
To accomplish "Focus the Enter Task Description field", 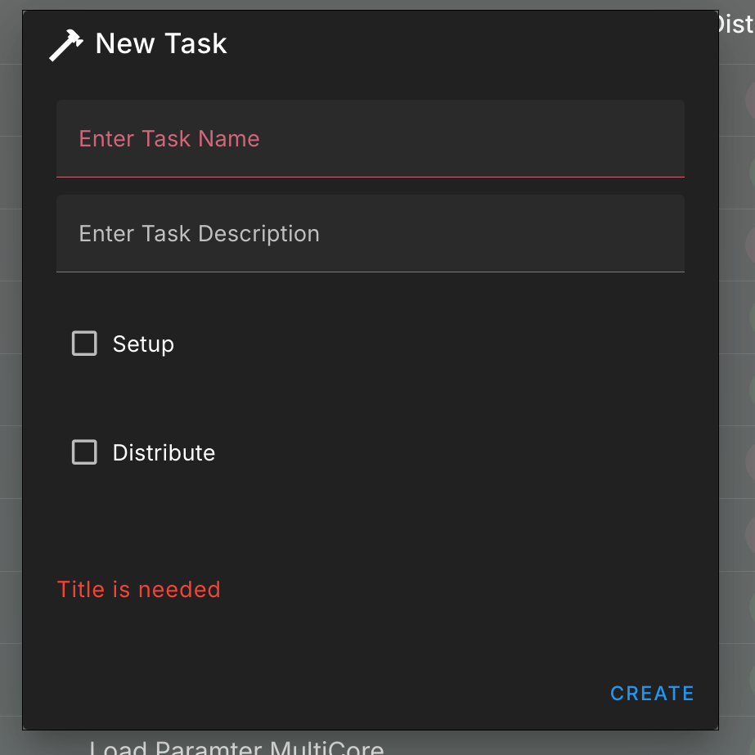I will (x=371, y=233).
